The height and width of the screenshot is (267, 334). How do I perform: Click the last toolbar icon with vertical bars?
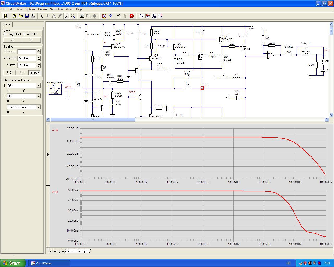(160, 16)
